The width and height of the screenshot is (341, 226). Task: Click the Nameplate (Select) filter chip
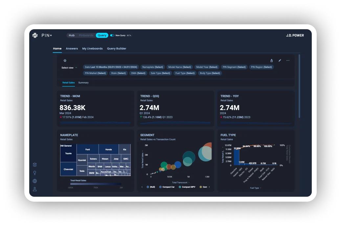(x=153, y=67)
